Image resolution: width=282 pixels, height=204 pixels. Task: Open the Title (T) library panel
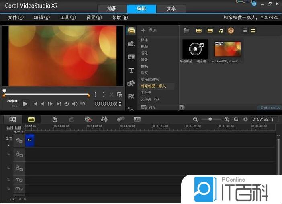(x=131, y=70)
